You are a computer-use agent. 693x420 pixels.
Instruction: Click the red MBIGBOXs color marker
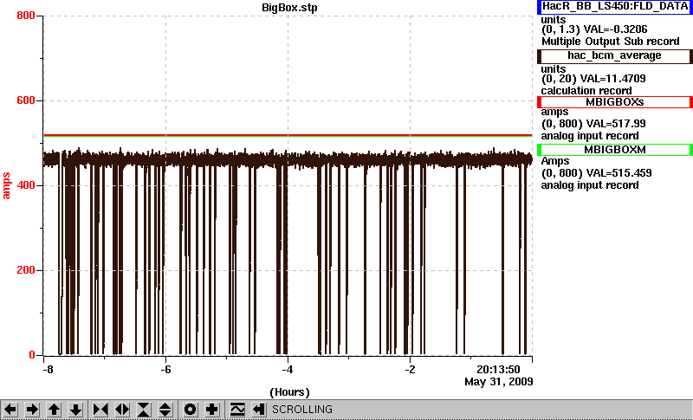coord(539,102)
